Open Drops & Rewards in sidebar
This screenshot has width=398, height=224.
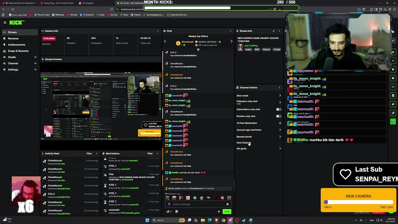click(20, 51)
